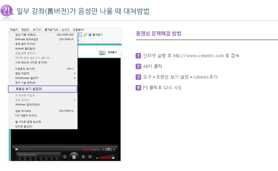This screenshot has height=171, width=278.
Task: Click the http://www.cyberjrc.com address text
Action: coord(198,56)
